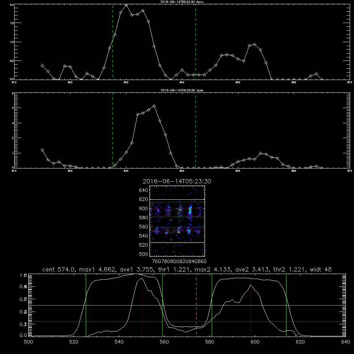Image resolution: width=354 pixels, height=354 pixels.
Task: Click the x-axis number string below the image
Action: 179,262
